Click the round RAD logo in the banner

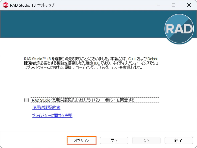pyautogui.click(x=179, y=29)
